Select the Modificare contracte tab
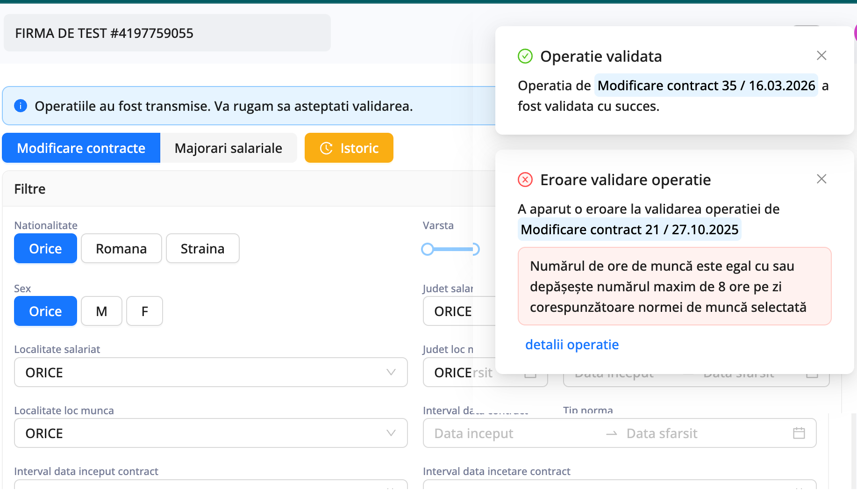The height and width of the screenshot is (490, 857). coord(81,148)
